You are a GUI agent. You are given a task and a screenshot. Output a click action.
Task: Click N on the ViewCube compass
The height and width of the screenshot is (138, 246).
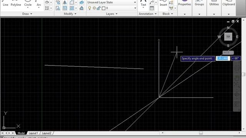coord(228,28)
